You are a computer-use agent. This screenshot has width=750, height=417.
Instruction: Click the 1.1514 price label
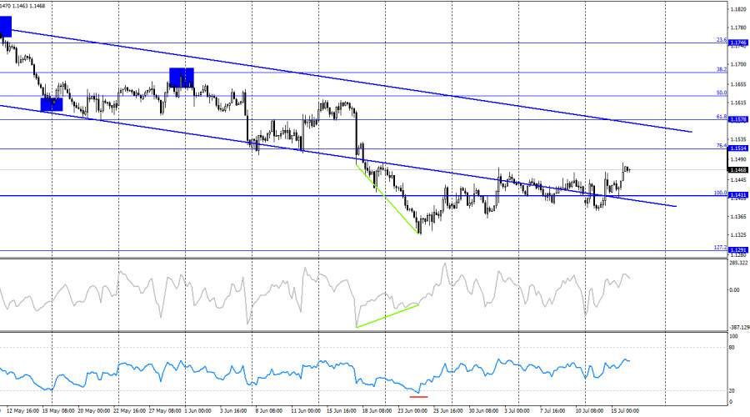coord(737,149)
